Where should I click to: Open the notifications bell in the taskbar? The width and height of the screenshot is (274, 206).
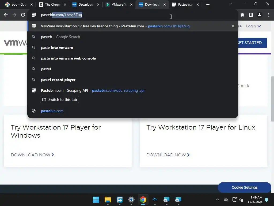point(267,200)
